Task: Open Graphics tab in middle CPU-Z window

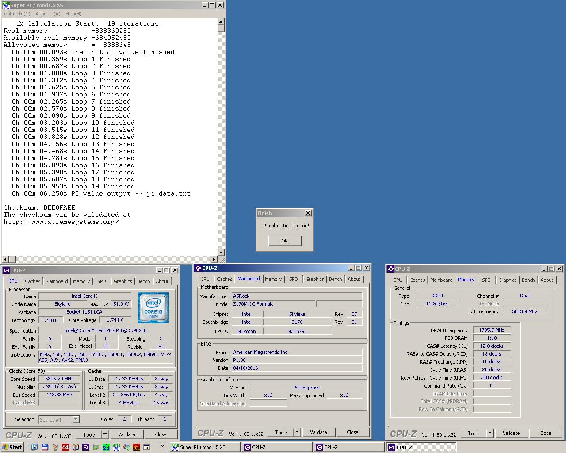Action: [x=314, y=279]
